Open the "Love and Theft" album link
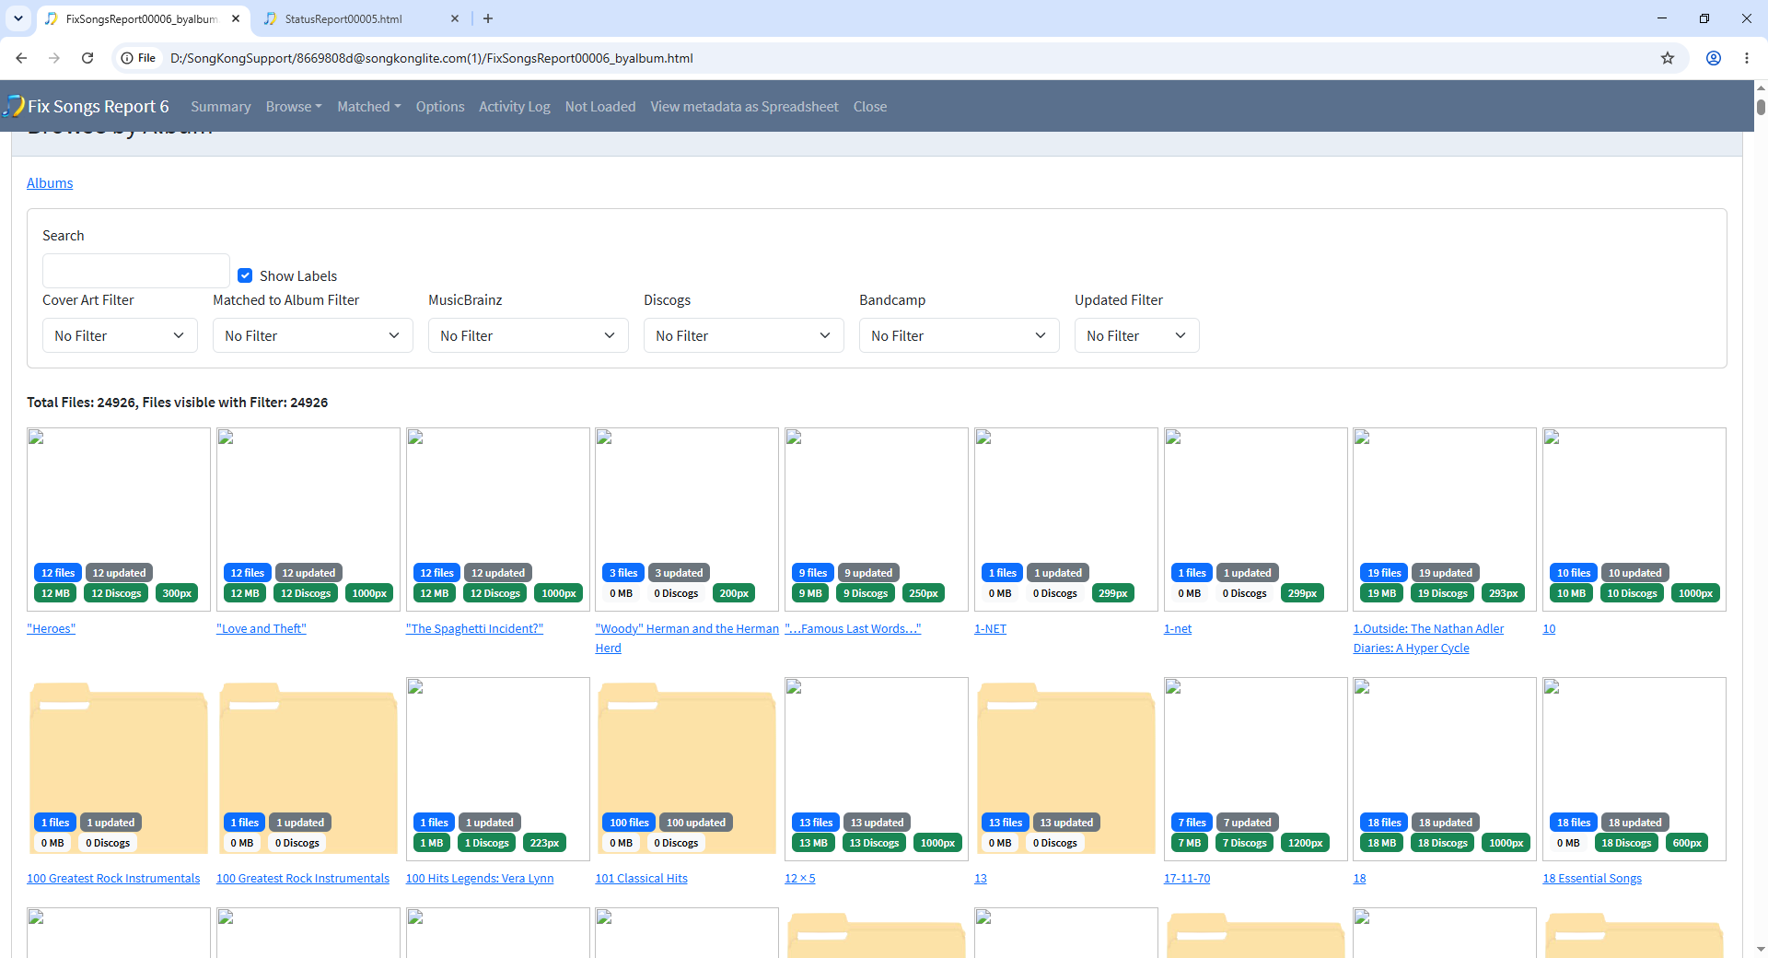This screenshot has width=1768, height=958. click(262, 629)
